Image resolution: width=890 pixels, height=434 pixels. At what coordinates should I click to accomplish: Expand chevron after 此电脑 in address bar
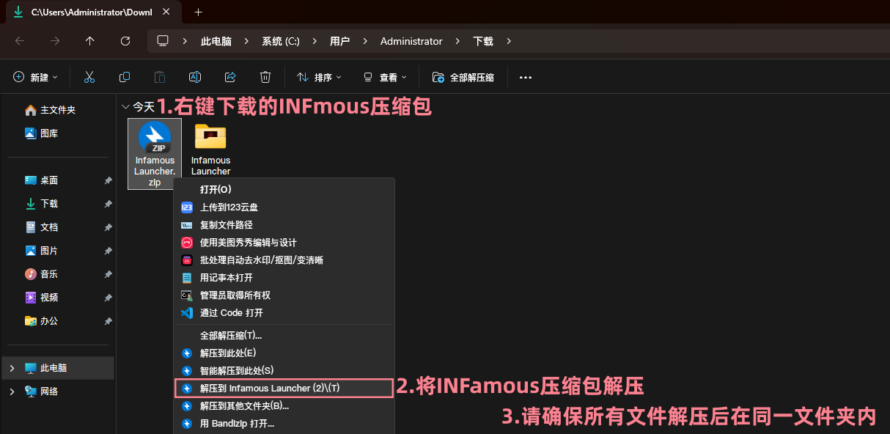pyautogui.click(x=247, y=41)
